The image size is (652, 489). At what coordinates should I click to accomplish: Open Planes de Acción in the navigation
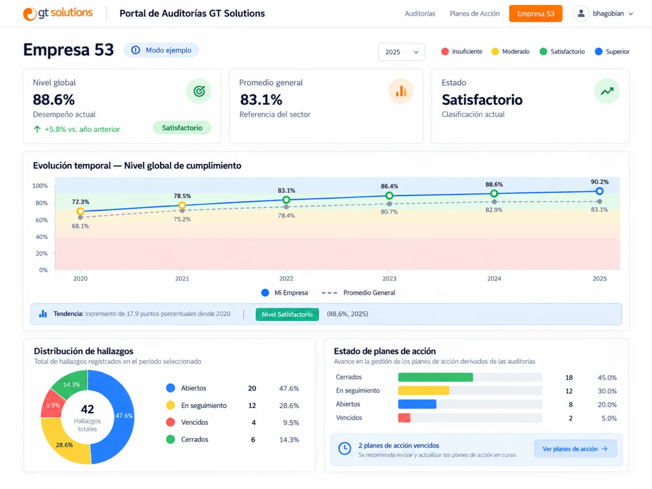[475, 14]
